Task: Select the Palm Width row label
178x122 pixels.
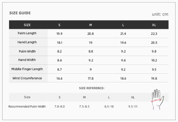Action: tap(27, 51)
